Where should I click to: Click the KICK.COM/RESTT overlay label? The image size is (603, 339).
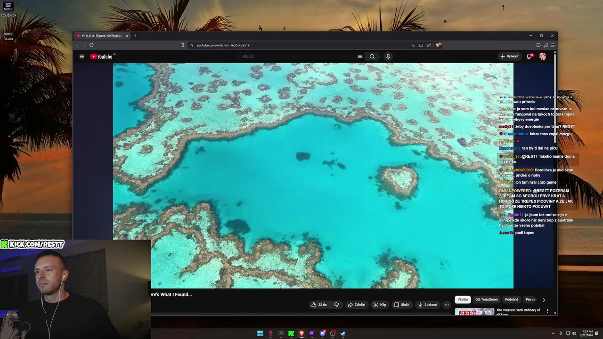(x=33, y=244)
